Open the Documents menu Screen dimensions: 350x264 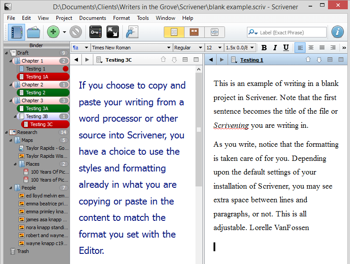click(x=92, y=18)
